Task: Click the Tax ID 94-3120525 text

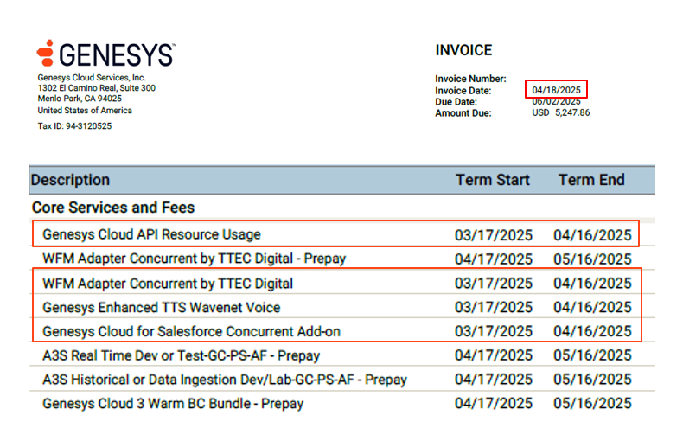Action: (x=74, y=126)
